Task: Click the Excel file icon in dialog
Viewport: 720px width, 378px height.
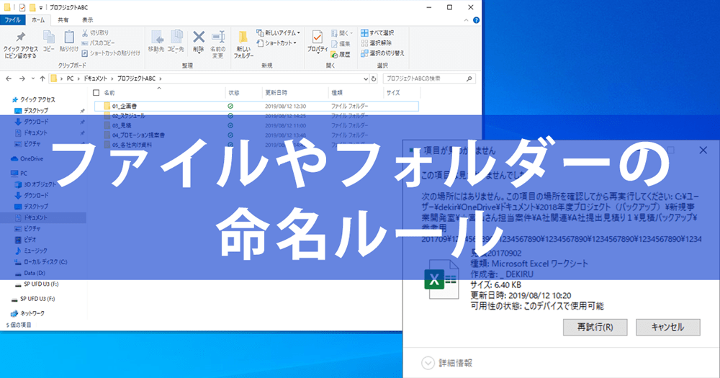Action: (x=441, y=279)
